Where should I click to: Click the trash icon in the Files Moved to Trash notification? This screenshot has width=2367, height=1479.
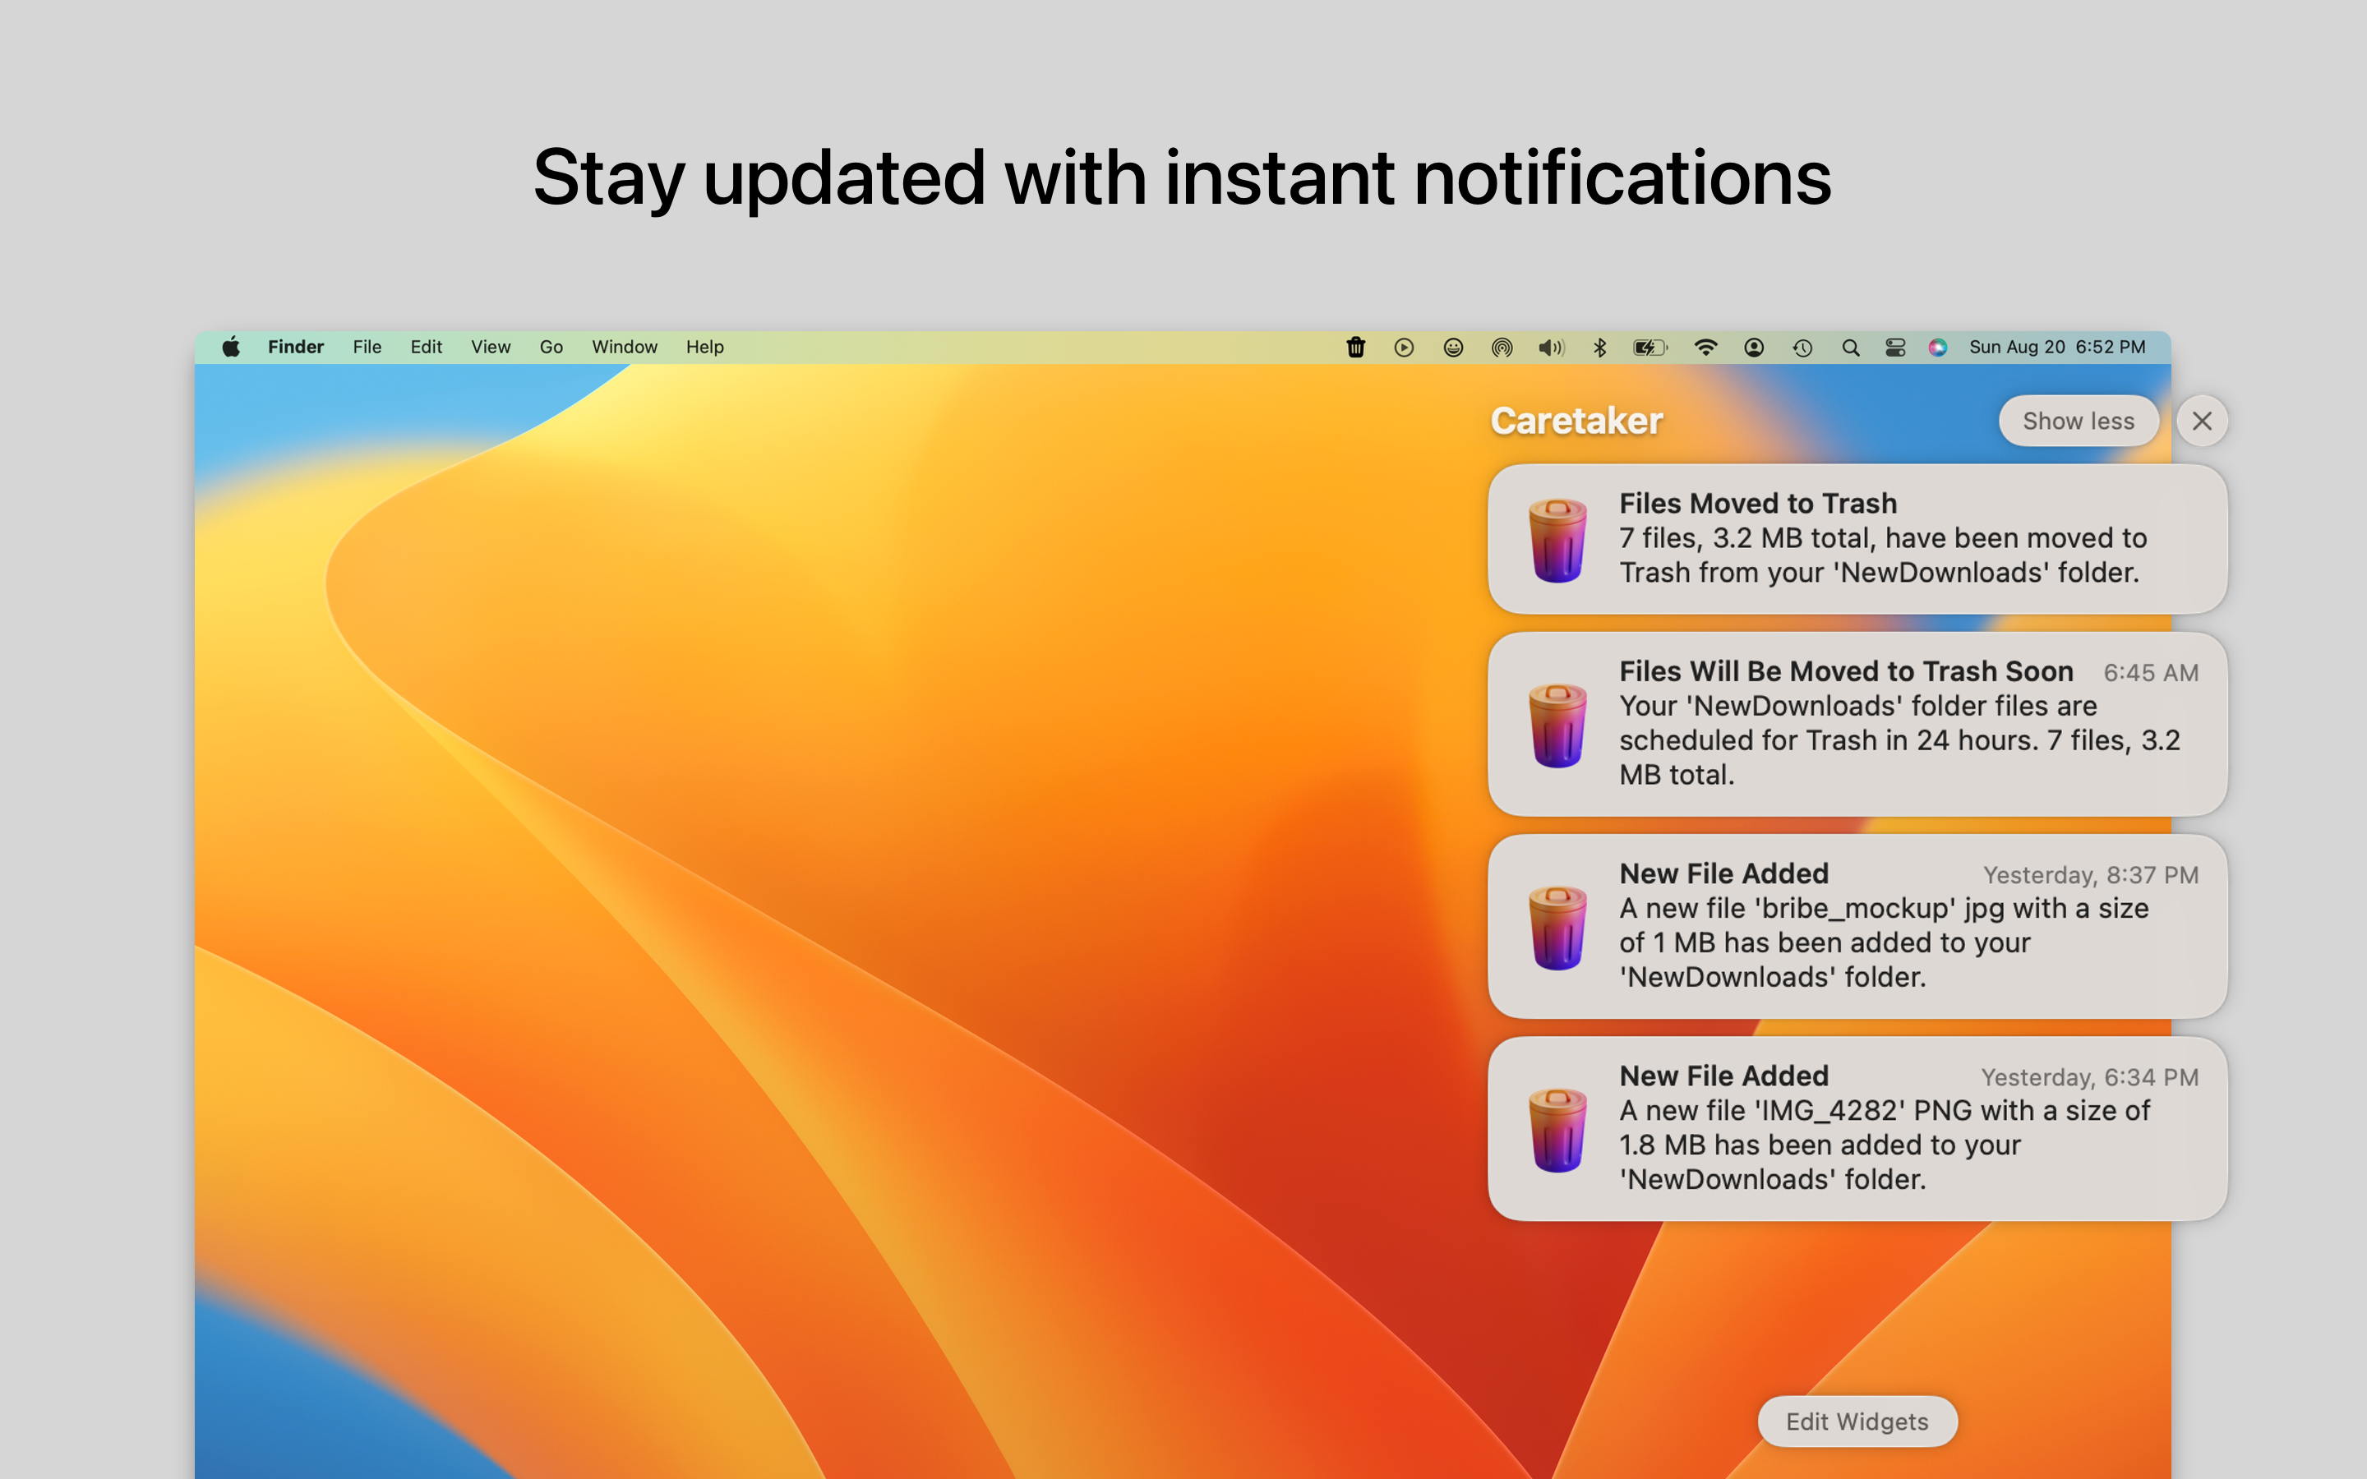pyautogui.click(x=1558, y=539)
